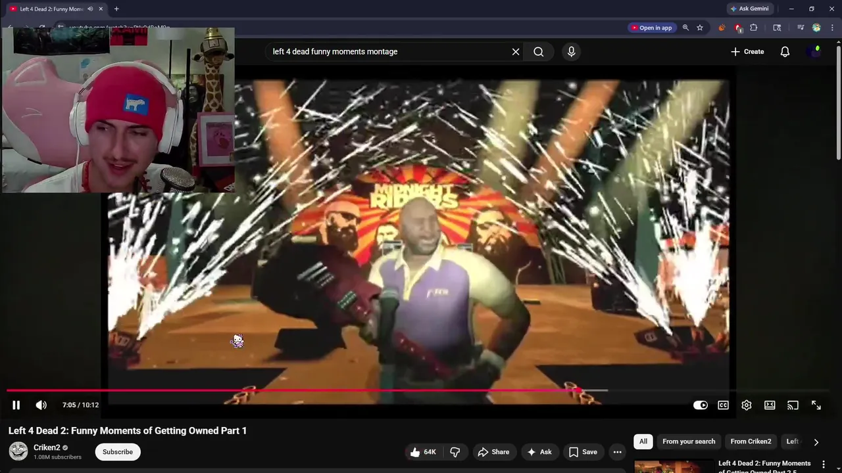
Task: Open media controls music icon
Action: coord(801,28)
